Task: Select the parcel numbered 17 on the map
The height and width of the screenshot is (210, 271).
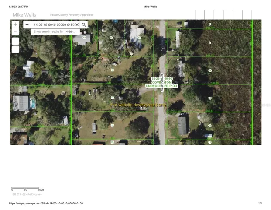Action: pyautogui.click(x=112, y=125)
